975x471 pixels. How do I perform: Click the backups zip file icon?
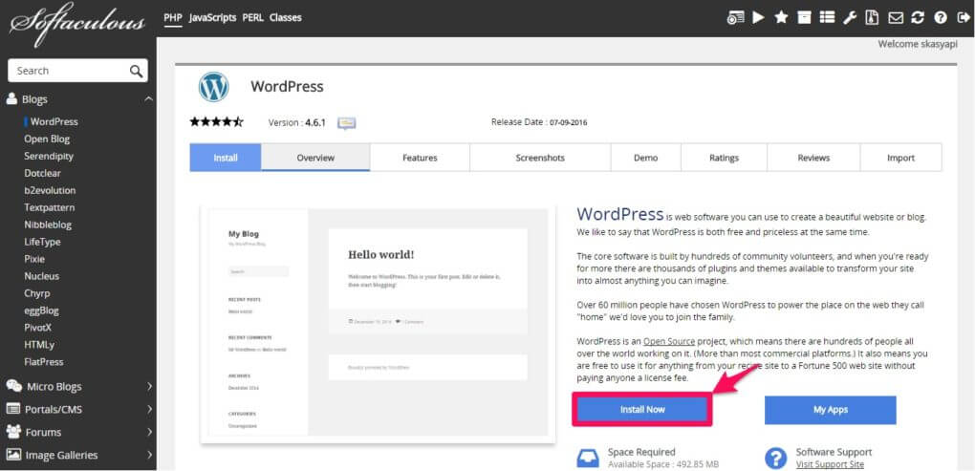coord(873,17)
